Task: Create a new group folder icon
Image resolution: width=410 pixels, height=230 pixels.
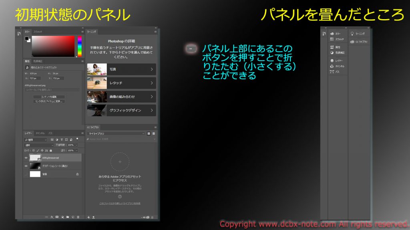Action: click(x=68, y=217)
